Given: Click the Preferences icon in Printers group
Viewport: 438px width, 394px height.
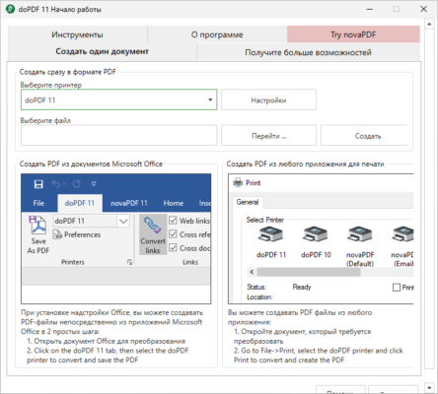Looking at the screenshot, I should [57, 234].
